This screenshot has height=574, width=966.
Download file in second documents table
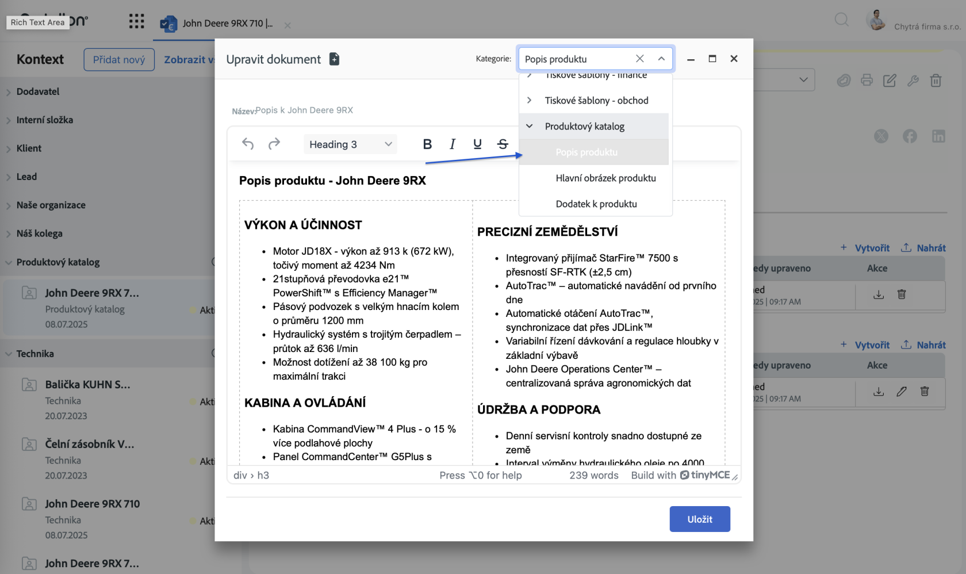879,392
